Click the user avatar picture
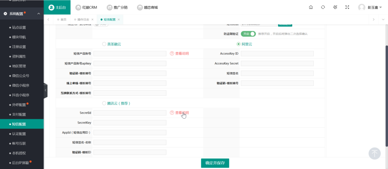 click(362, 8)
